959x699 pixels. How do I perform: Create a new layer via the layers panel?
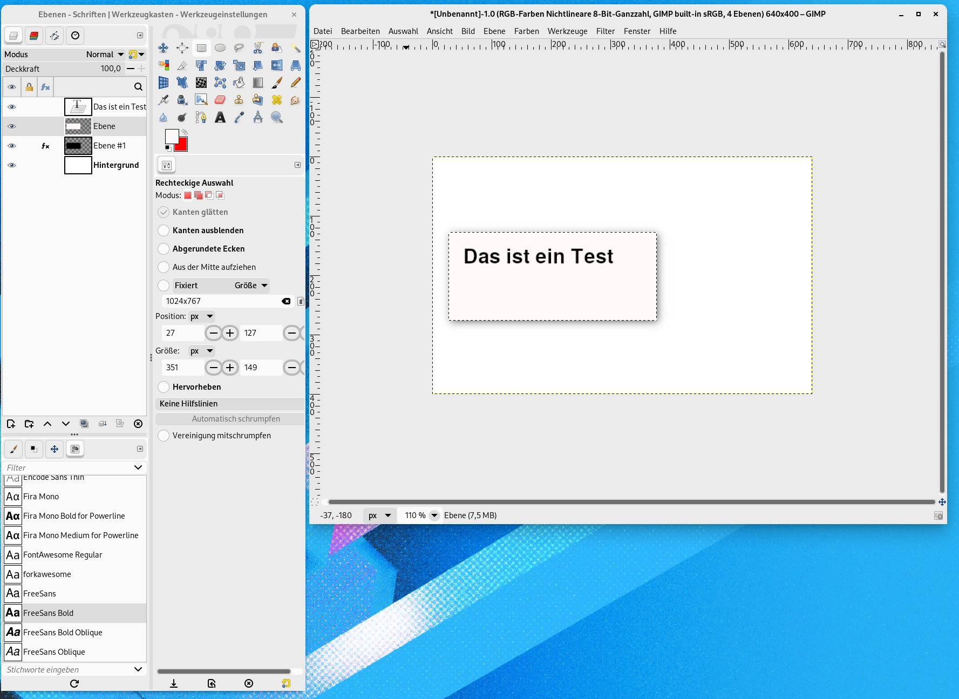[11, 424]
